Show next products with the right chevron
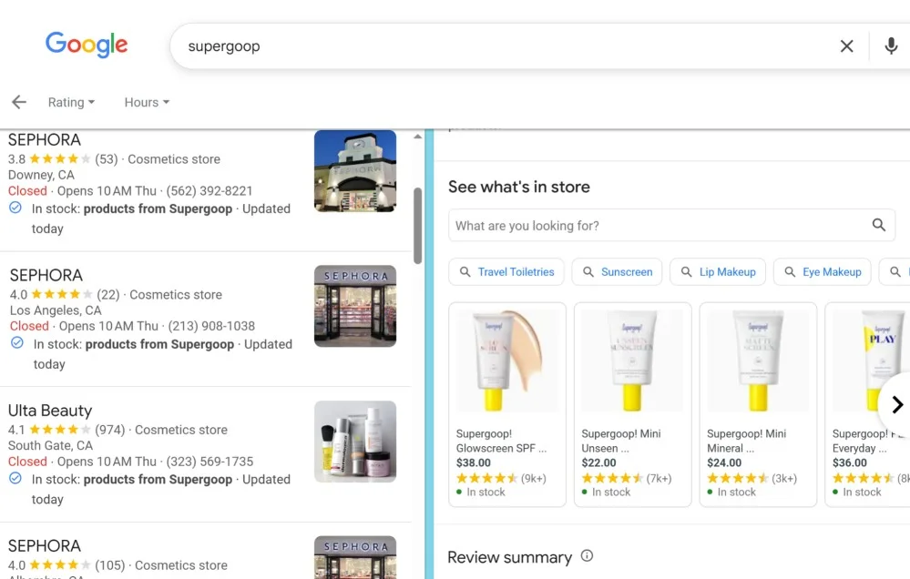Viewport: 910px width, 579px height. point(897,404)
